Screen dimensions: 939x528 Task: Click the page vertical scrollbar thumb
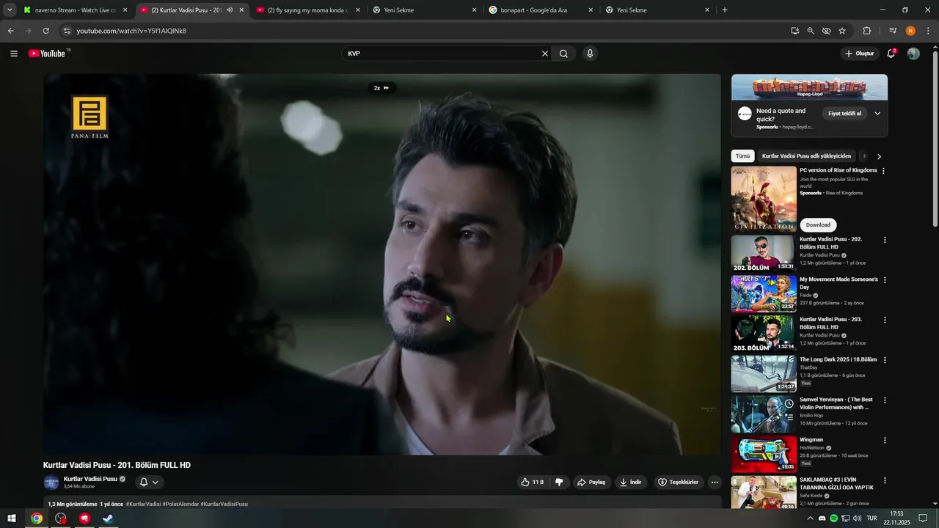pos(935,139)
